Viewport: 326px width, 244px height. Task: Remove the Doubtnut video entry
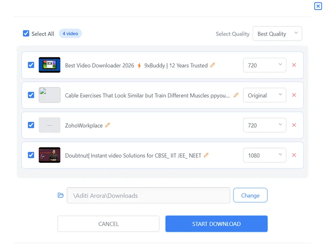tap(294, 155)
